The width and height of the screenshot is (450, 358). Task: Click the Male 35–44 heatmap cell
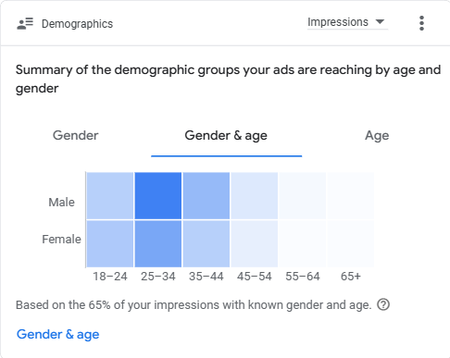tap(206, 196)
